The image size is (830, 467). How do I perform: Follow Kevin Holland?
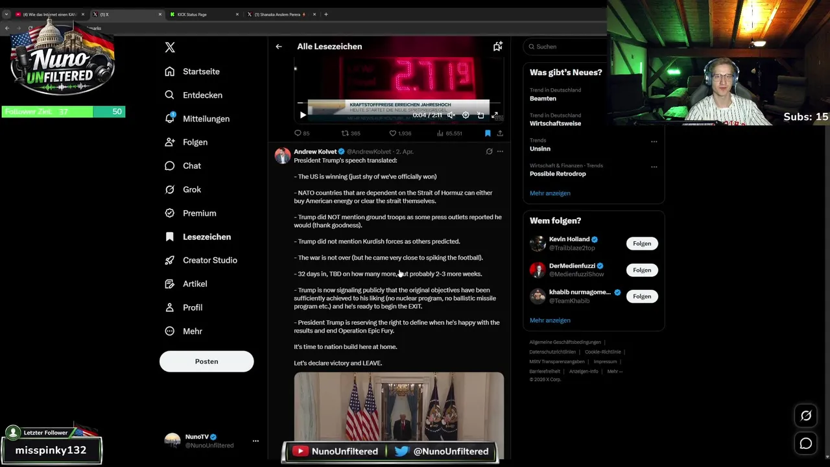(642, 243)
